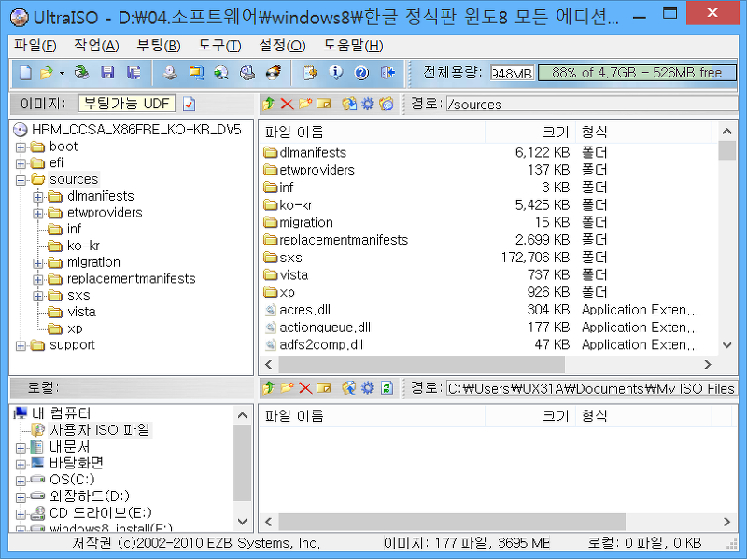Click the Save floppy disk toolbar icon

tap(107, 73)
